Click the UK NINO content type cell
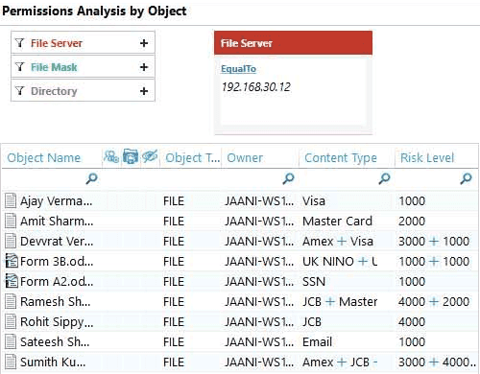Image resolution: width=480 pixels, height=374 pixels. click(x=340, y=262)
